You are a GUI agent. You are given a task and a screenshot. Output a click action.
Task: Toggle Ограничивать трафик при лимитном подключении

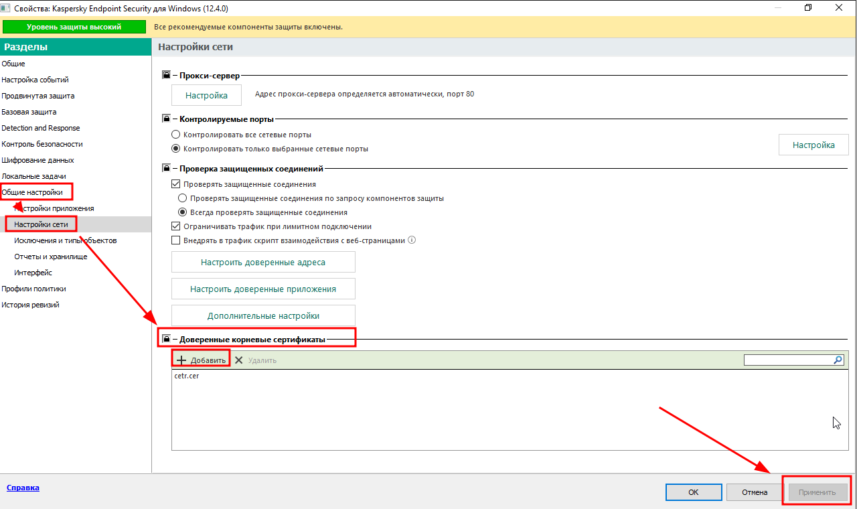176,226
